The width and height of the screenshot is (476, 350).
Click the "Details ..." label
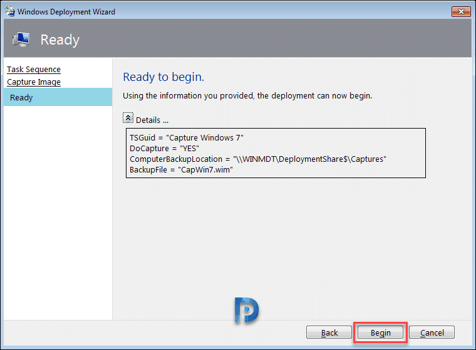click(152, 120)
